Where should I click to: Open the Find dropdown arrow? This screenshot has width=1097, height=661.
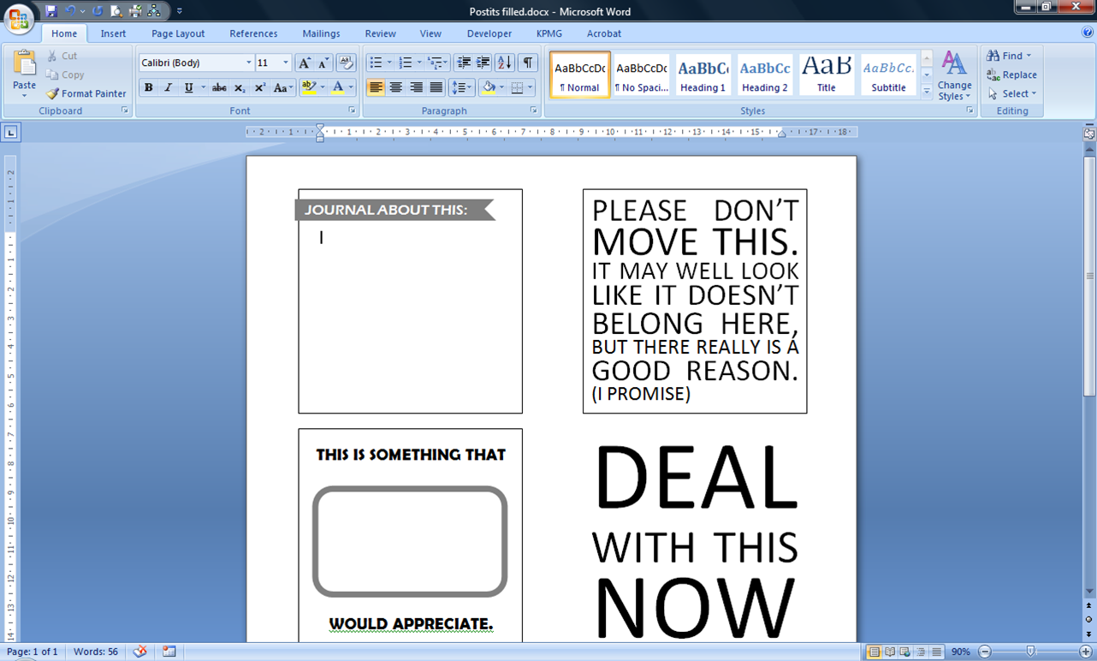click(x=1029, y=56)
